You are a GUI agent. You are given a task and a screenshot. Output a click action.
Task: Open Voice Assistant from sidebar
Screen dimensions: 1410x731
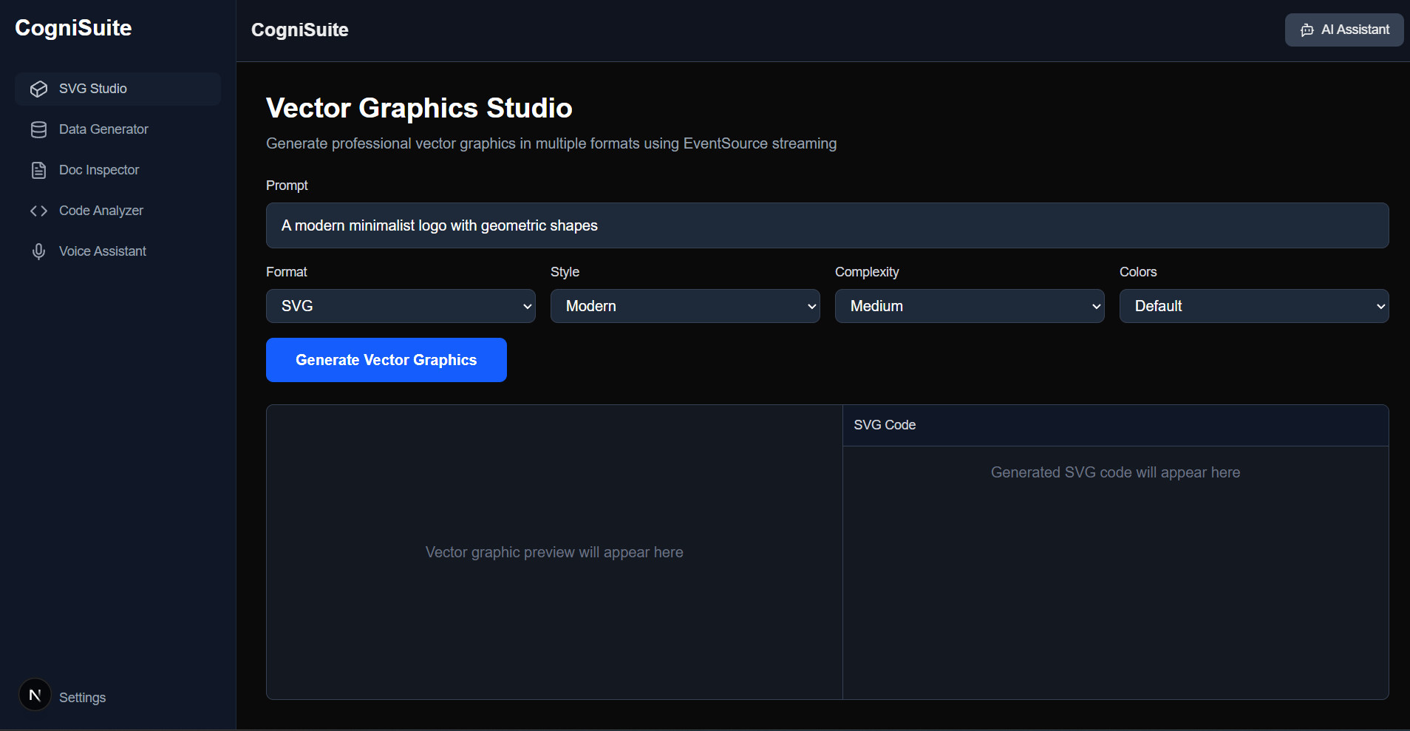tap(117, 251)
